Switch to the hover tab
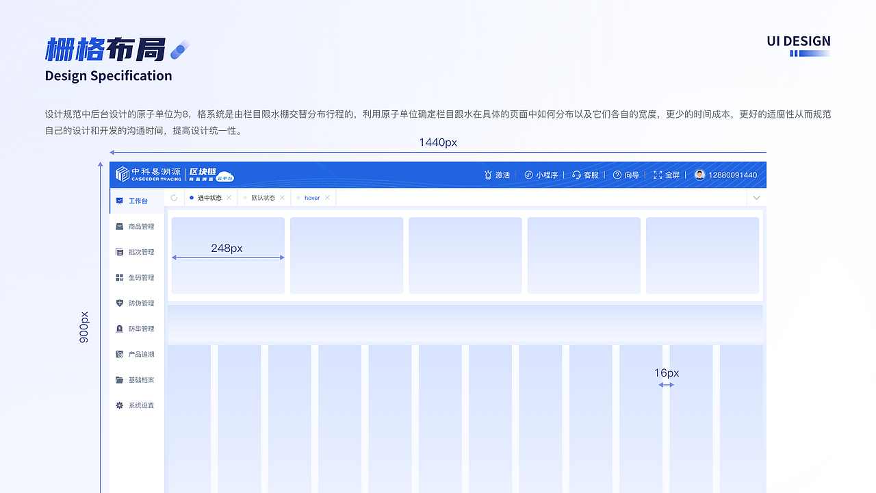 (x=313, y=198)
